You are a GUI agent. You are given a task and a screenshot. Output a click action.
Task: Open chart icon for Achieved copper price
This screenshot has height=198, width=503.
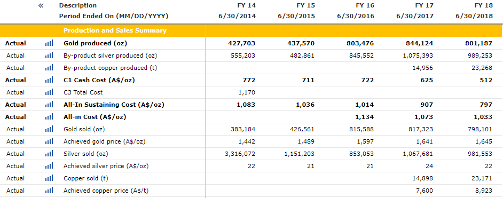(x=49, y=191)
